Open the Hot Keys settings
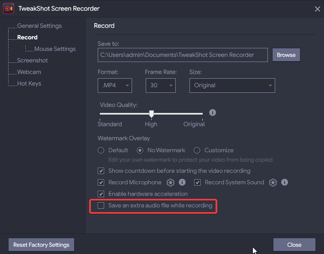324x254 pixels. (x=29, y=84)
